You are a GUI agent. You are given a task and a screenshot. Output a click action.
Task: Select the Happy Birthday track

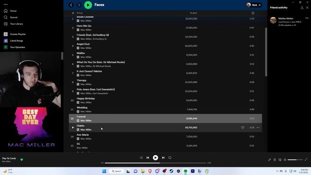pos(165,101)
